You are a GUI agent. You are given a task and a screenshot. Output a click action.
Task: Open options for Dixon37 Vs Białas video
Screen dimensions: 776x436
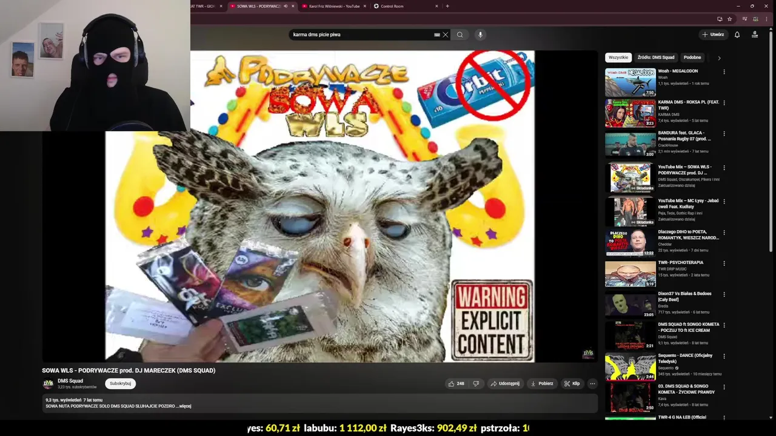(x=724, y=294)
